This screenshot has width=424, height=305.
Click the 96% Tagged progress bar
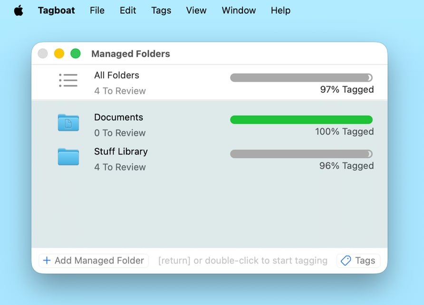301,153
